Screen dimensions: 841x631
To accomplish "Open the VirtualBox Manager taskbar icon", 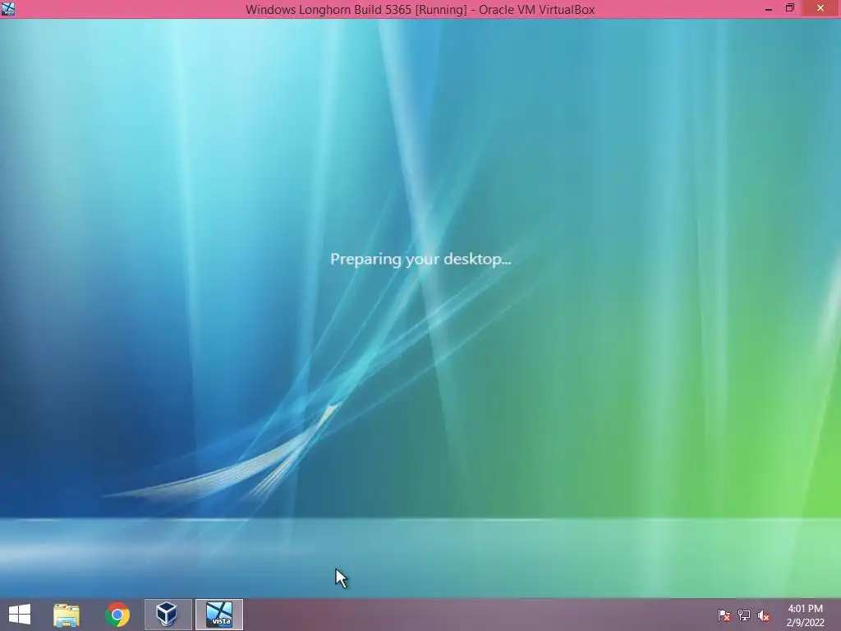I will (x=168, y=615).
